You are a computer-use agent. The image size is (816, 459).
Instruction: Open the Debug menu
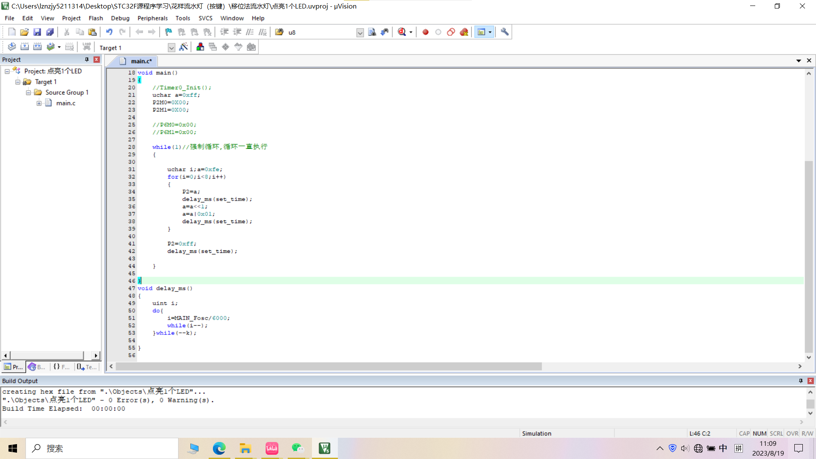[120, 18]
